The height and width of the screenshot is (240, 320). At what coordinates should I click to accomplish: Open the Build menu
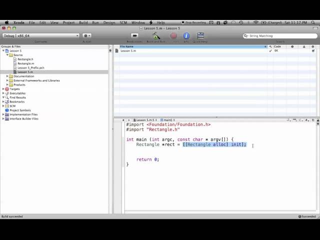pyautogui.click(x=83, y=22)
